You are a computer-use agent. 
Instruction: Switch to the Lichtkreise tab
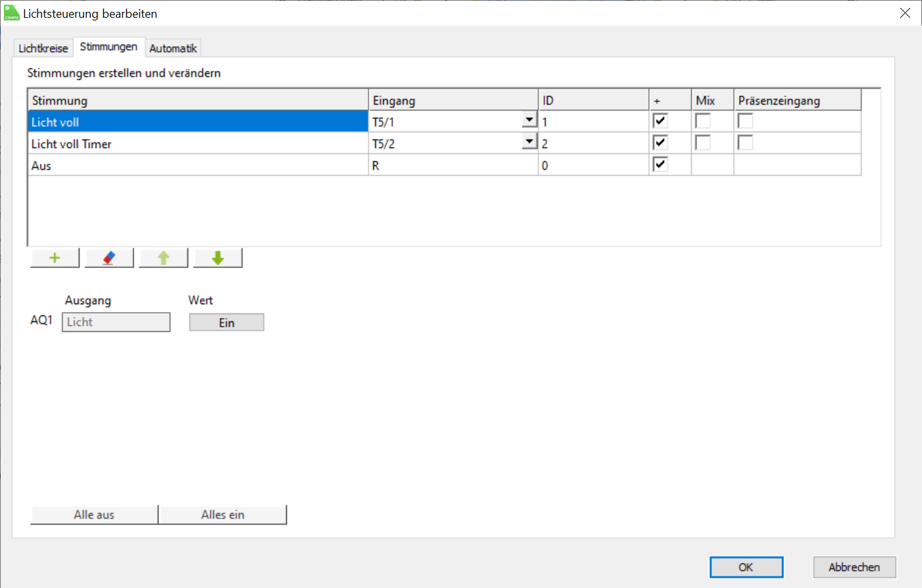pos(43,48)
